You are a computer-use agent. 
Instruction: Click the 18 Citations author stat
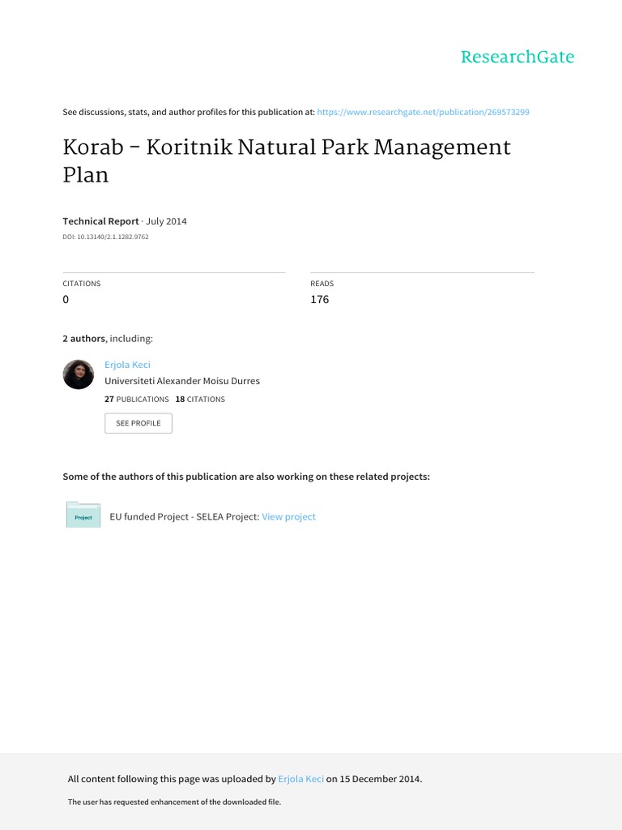[x=200, y=399]
